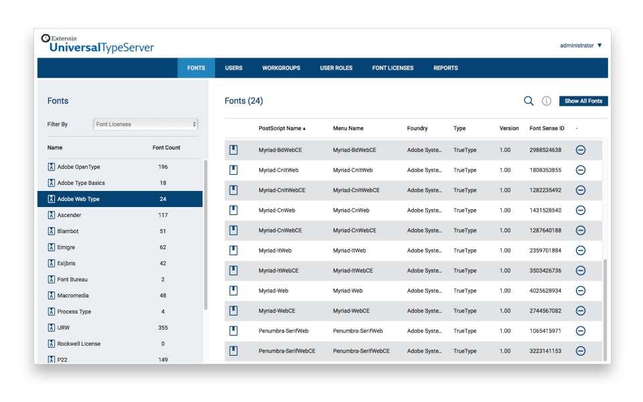Click the font file icon for Myriad-ItWebCE
643x402 pixels.
tap(233, 271)
